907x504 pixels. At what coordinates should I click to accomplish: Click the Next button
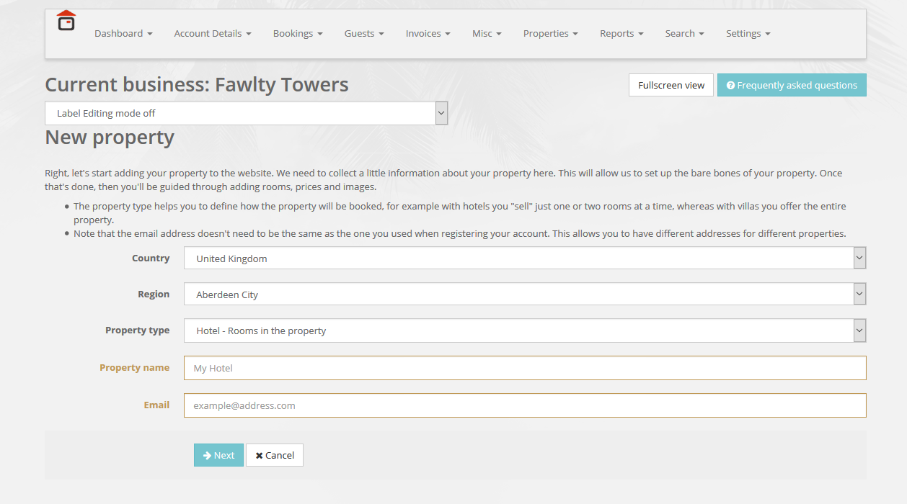click(x=218, y=455)
